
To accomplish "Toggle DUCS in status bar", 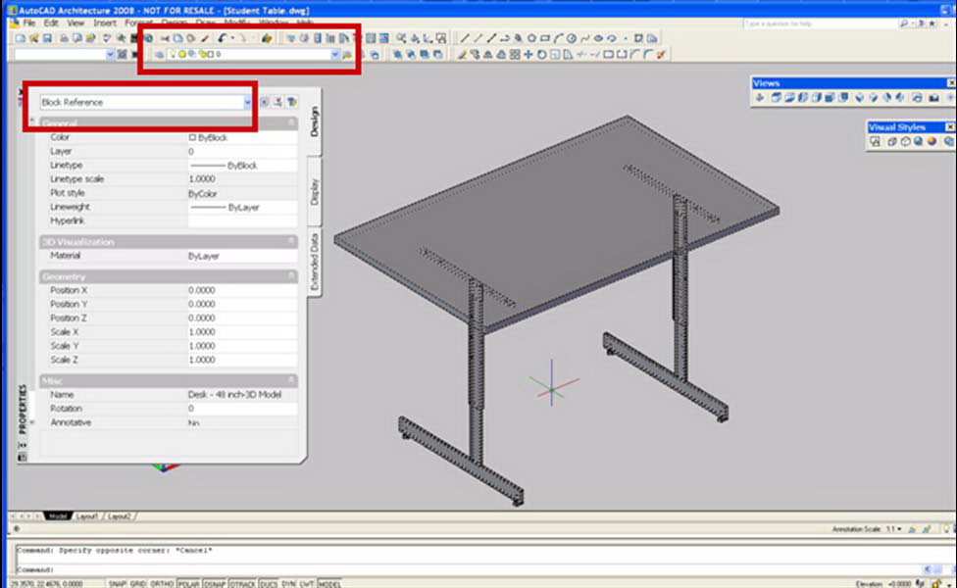I will tap(269, 584).
